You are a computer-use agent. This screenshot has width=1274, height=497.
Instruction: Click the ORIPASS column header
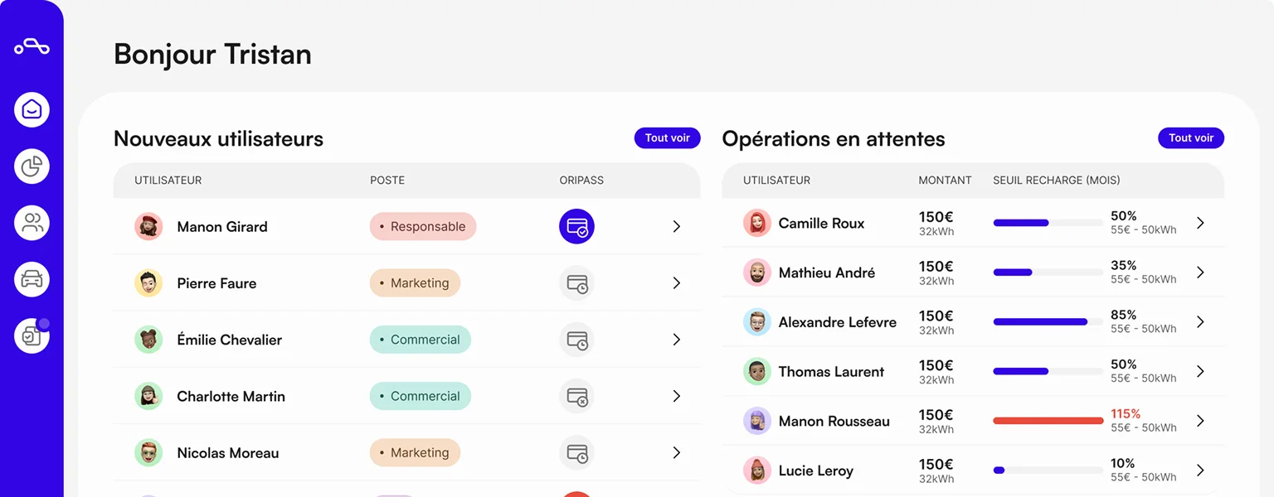pos(581,181)
